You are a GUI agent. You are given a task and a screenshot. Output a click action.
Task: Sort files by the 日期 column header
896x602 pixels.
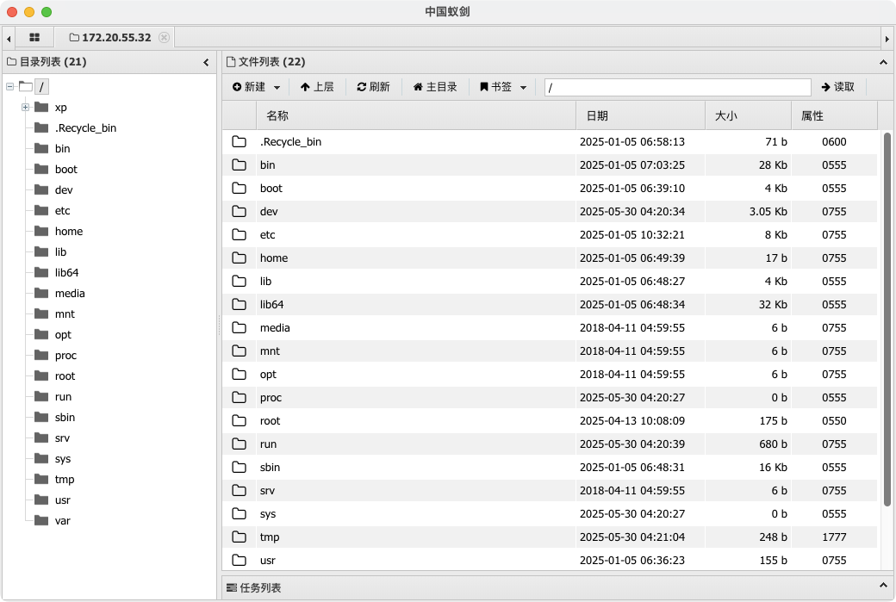coord(639,115)
